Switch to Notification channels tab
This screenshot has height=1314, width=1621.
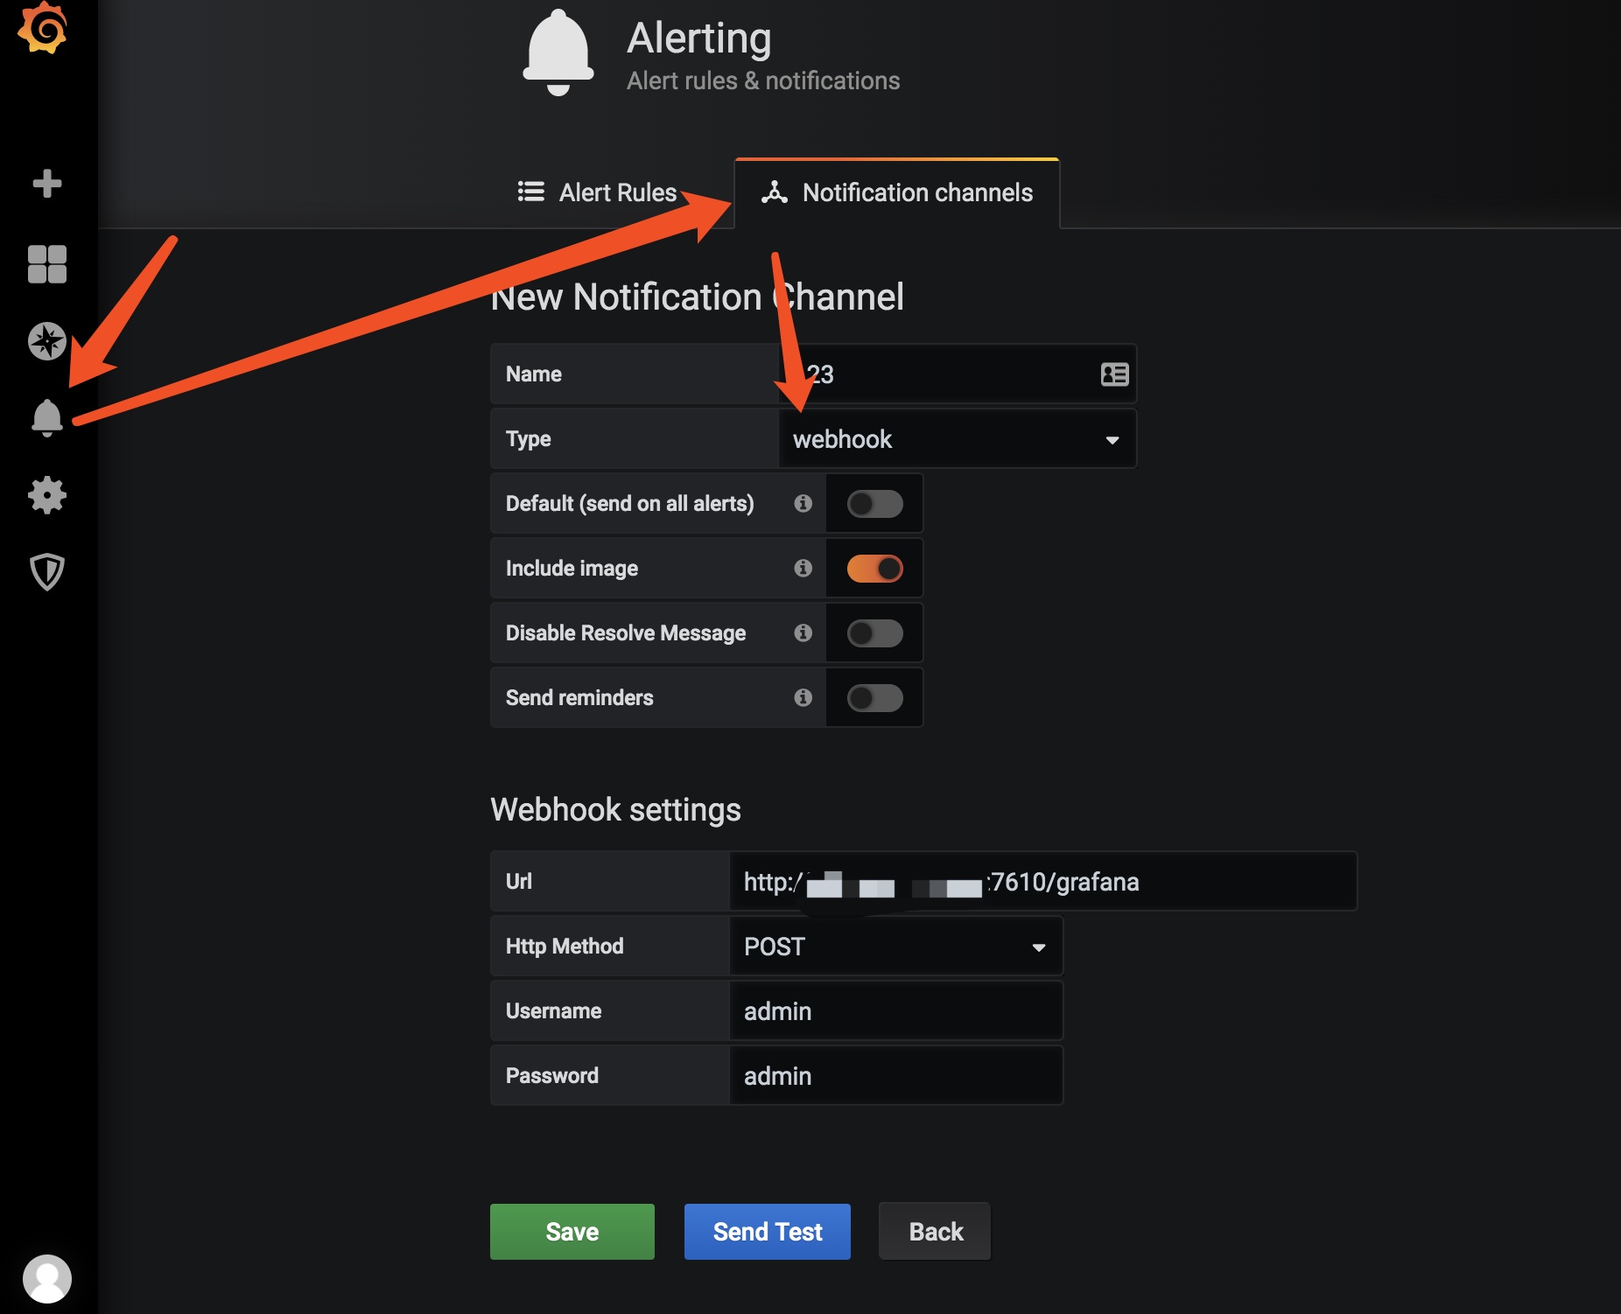[x=897, y=193]
